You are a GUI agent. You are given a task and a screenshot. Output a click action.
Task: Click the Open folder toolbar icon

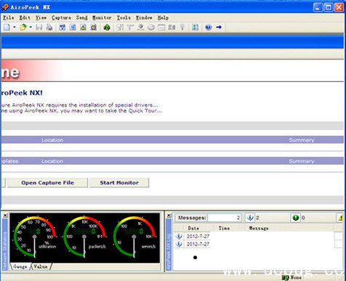(x=23, y=28)
